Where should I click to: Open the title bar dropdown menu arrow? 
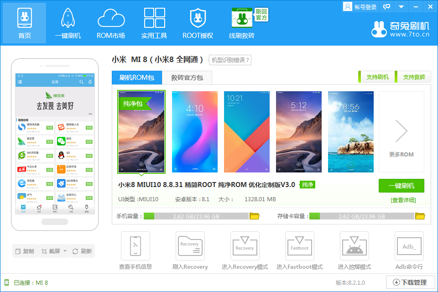(x=401, y=7)
